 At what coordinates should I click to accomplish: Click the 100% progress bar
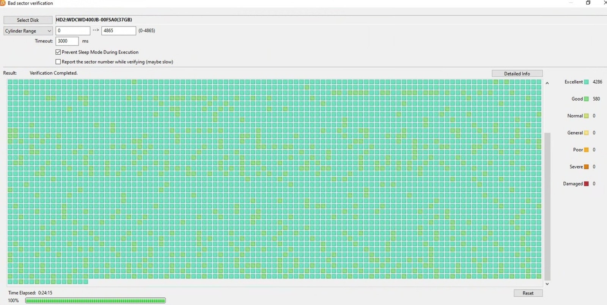[96, 300]
